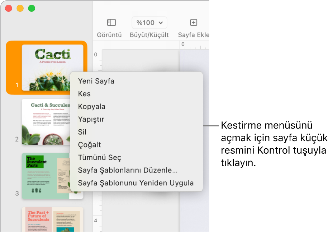
Task: Choose Sayfa Şablonunu Yeniden Uygula
Action: click(136, 183)
